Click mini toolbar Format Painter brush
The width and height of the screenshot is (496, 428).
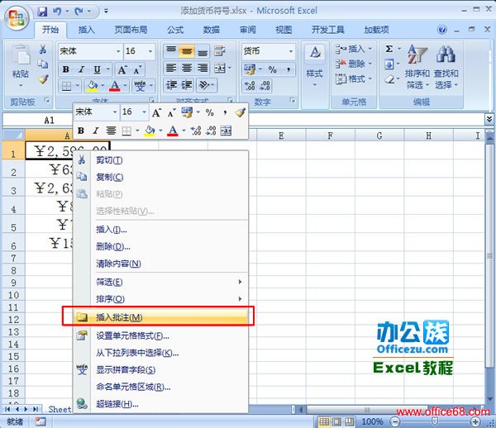point(241,112)
